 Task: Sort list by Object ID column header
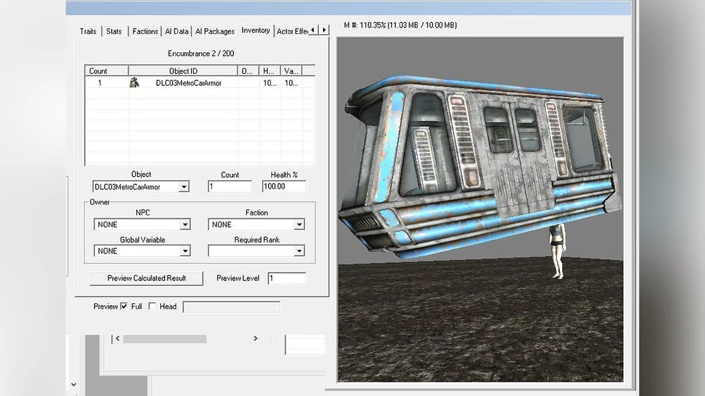tap(183, 71)
